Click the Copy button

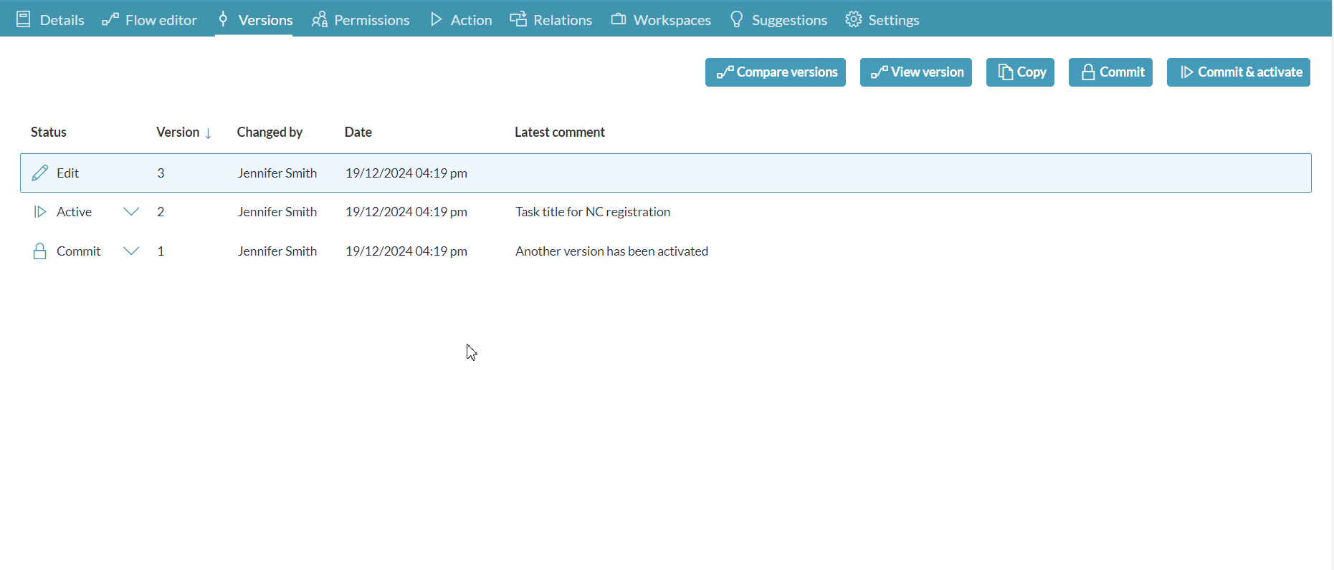(1021, 72)
